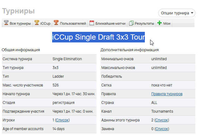
Task: Click the Single Elimination value
Action: pyautogui.click(x=67, y=59)
